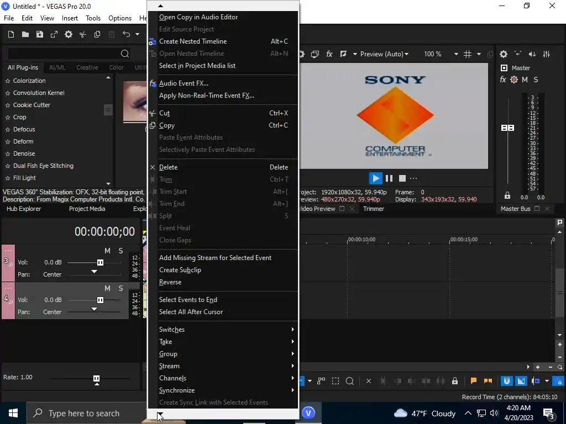Click the scissors Cut icon in toolbar
Screen dimensions: 566x424
tap(83, 34)
